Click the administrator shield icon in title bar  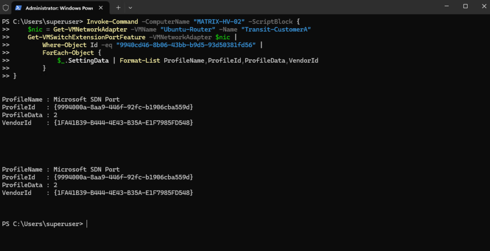point(6,8)
